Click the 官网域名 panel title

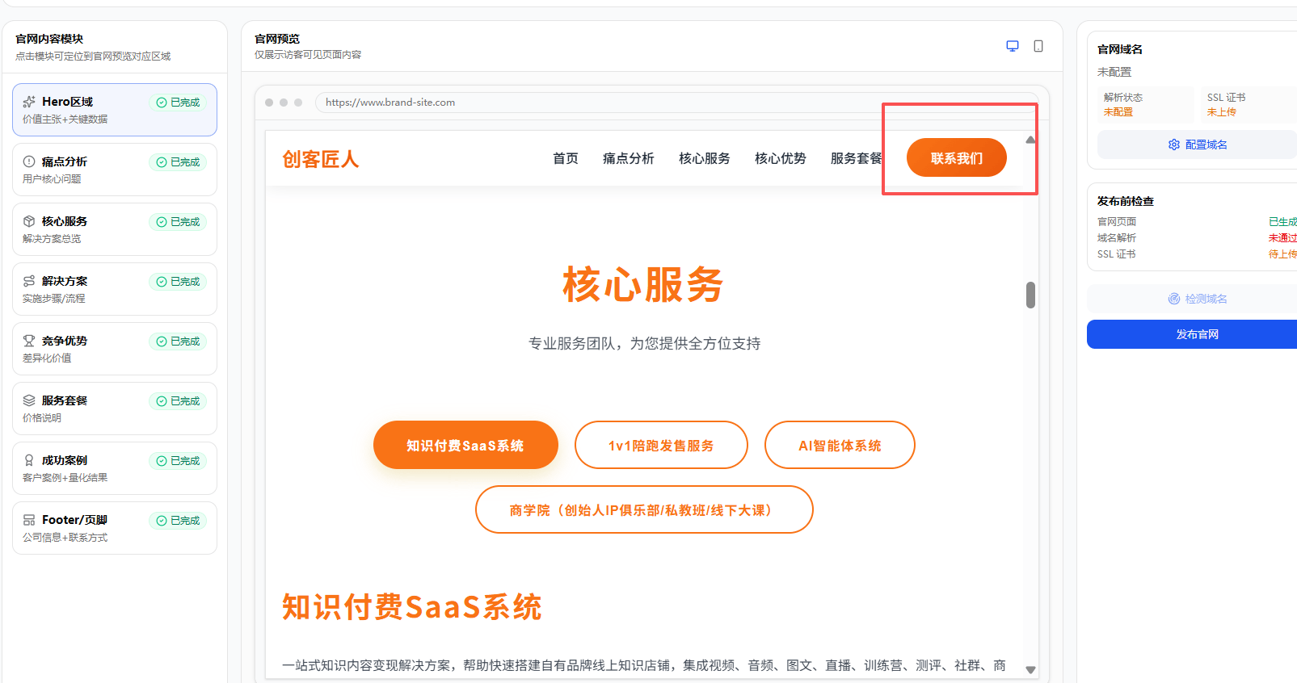[x=1120, y=49]
